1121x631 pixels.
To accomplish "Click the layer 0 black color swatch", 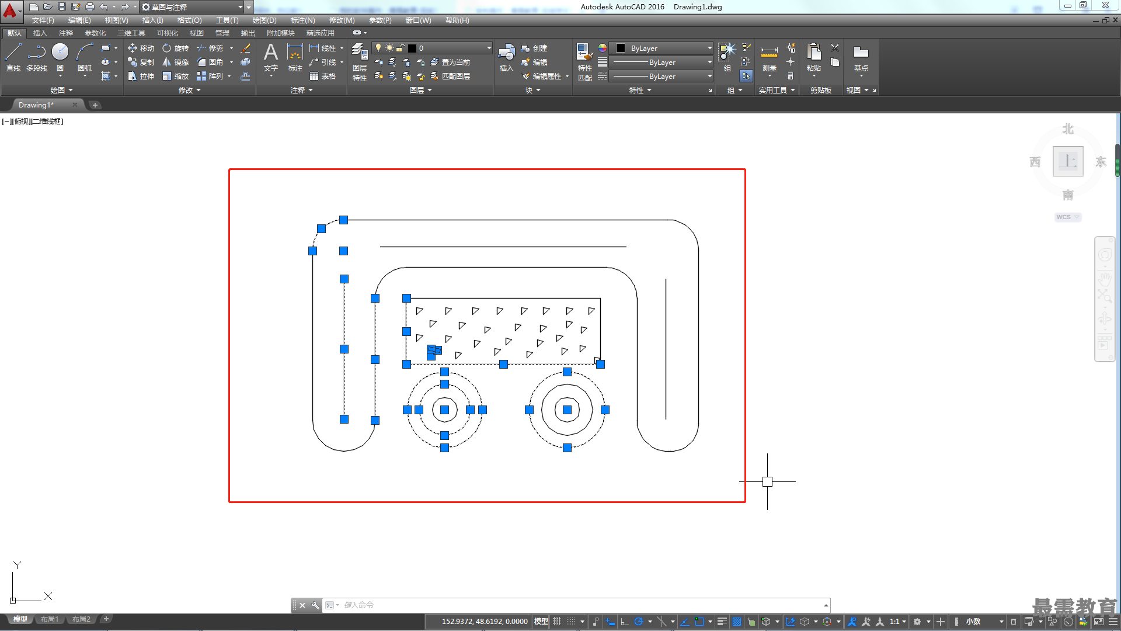I will pos(412,48).
